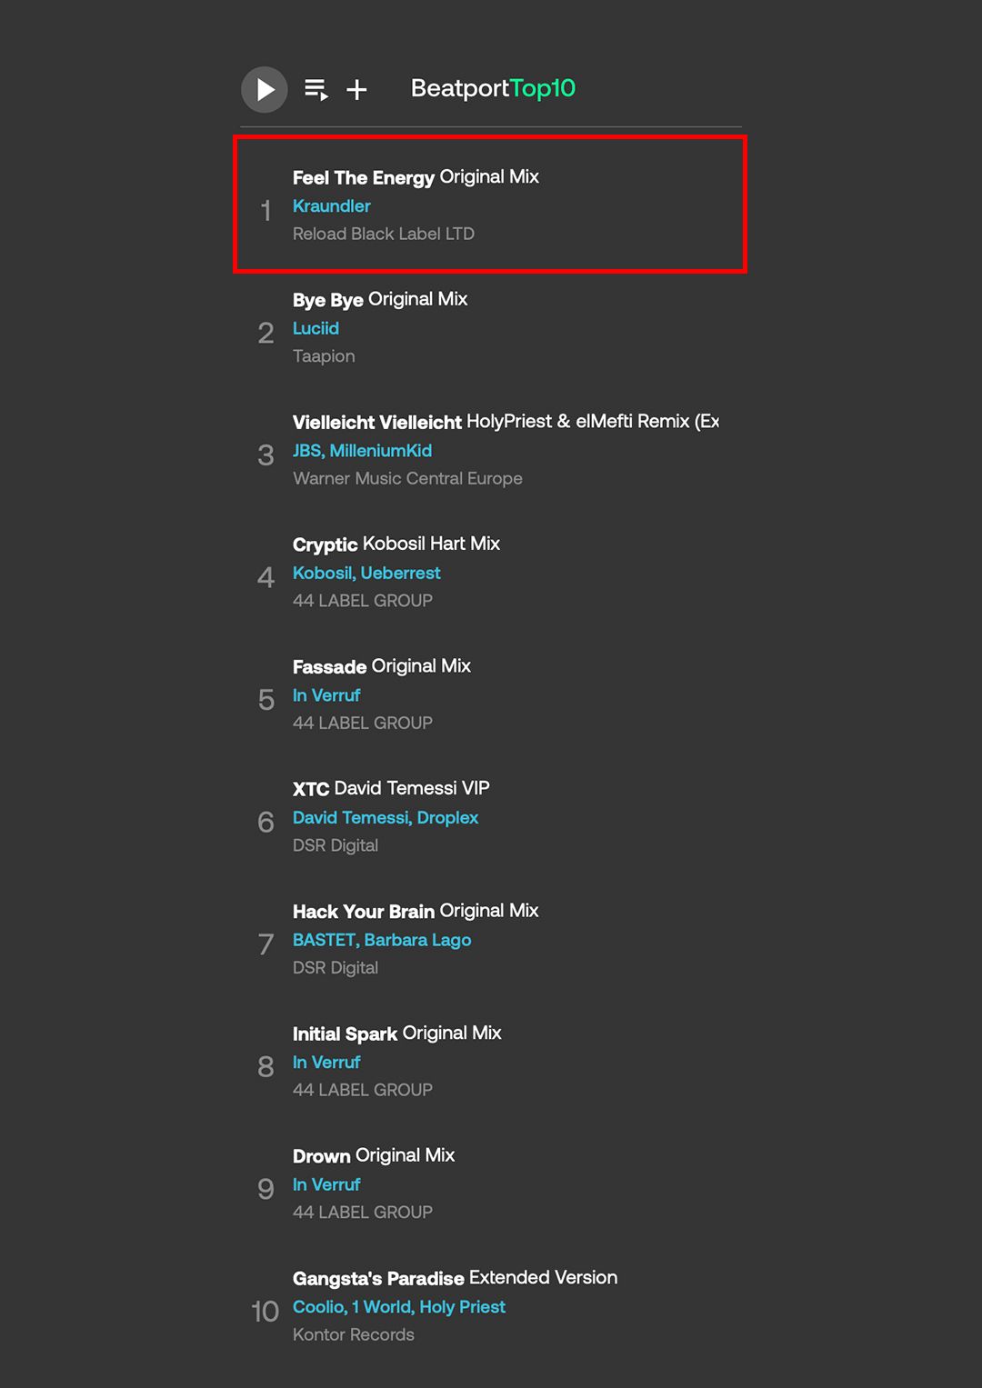Open artist Barbara Lago
This screenshot has height=1388, width=982.
[x=417, y=940]
